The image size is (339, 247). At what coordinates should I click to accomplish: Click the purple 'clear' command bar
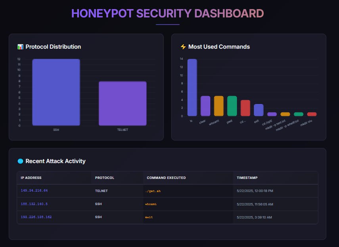[x=205, y=106]
